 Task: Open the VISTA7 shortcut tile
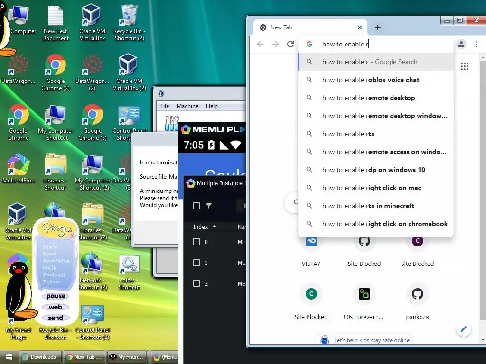coord(311,251)
